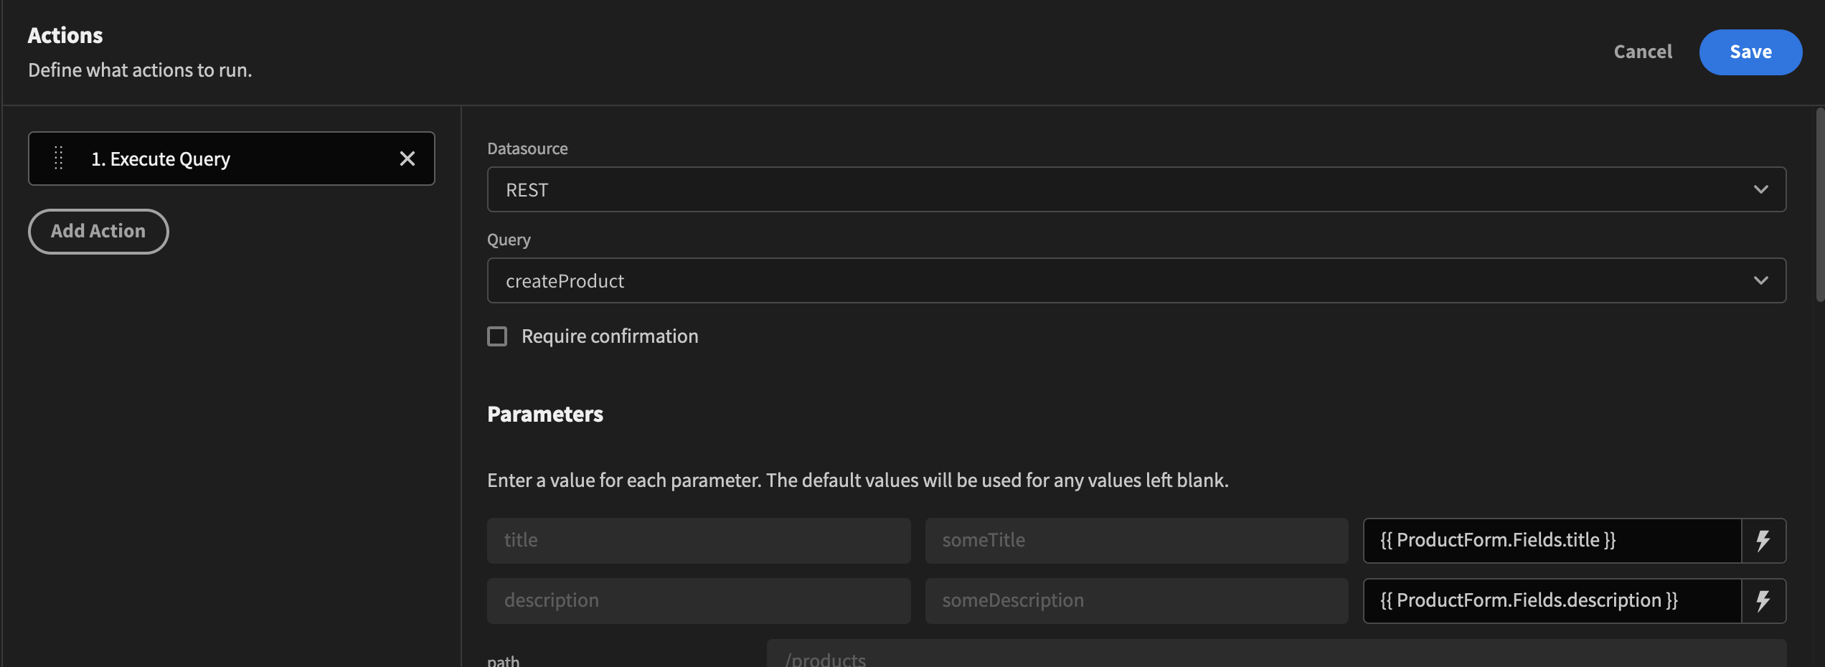Click the someDescription value field
The height and width of the screenshot is (667, 1825).
1135,601
